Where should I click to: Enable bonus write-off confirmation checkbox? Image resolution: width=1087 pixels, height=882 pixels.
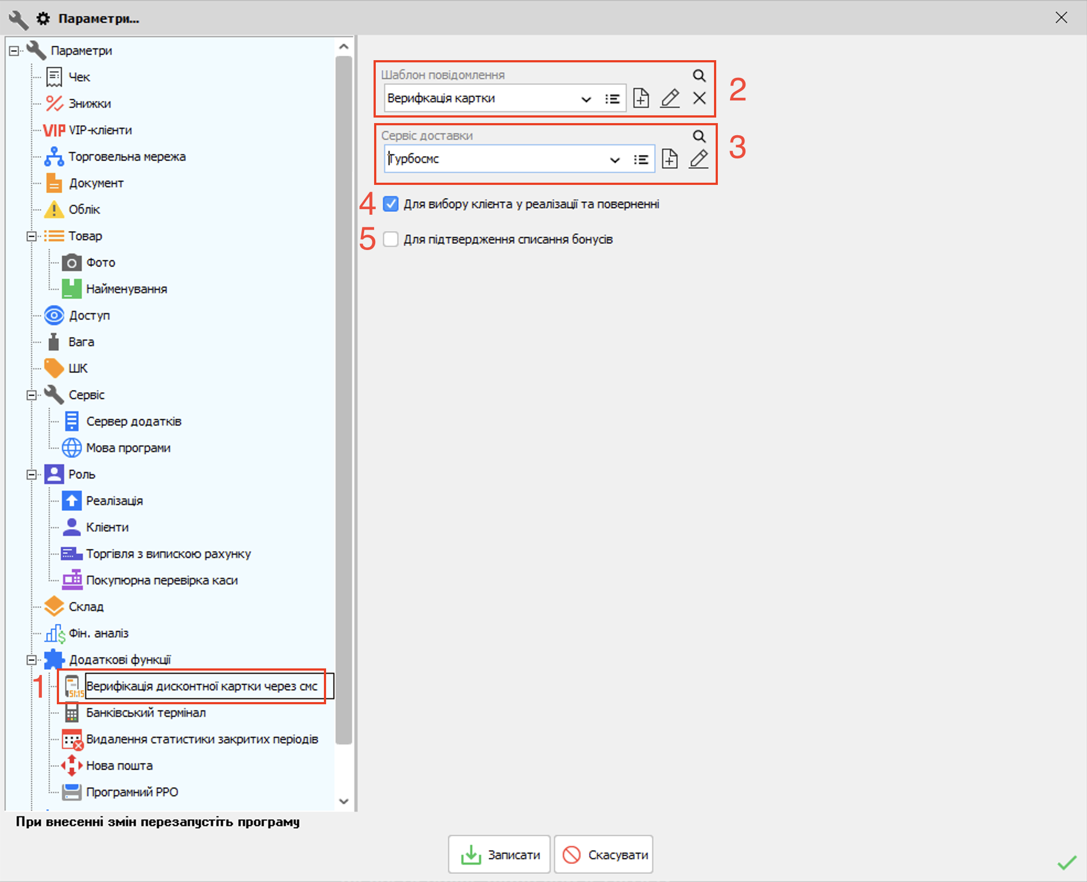pyautogui.click(x=391, y=240)
